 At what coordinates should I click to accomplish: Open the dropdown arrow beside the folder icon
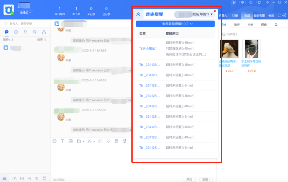pos(83,141)
